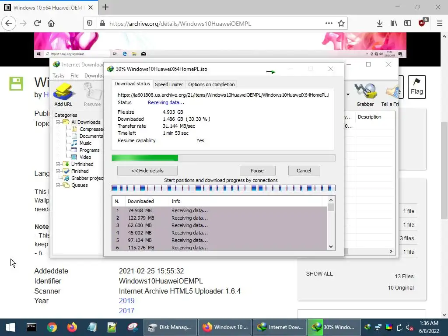Image resolution: width=448 pixels, height=336 pixels.
Task: Switch to the Speed Limiter tab
Action: point(168,84)
